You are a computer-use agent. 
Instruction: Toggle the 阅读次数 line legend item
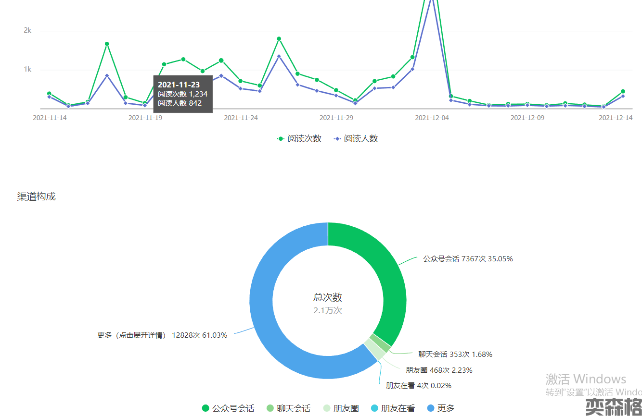tap(299, 138)
